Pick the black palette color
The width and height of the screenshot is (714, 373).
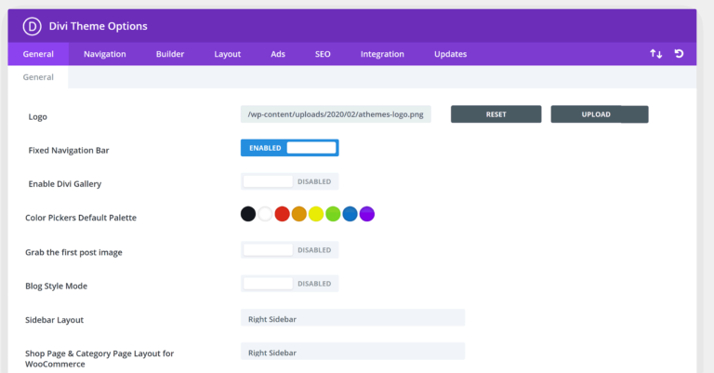pos(248,214)
